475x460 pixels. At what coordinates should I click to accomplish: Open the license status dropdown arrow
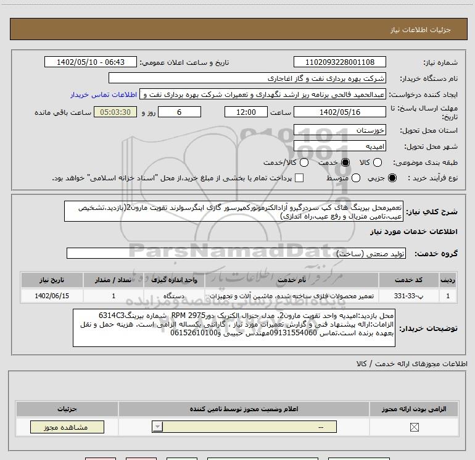[x=157, y=427]
